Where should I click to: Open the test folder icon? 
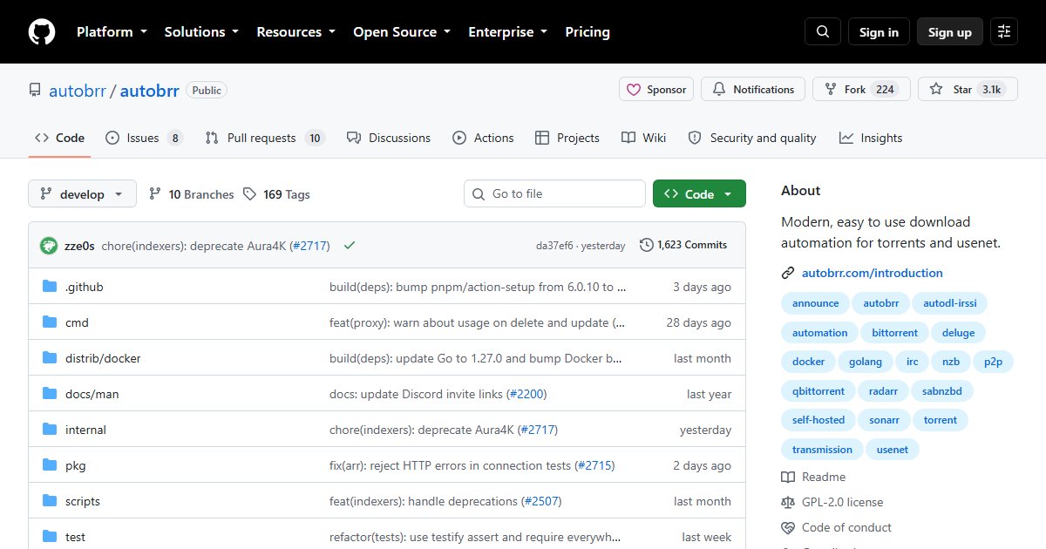(50, 537)
